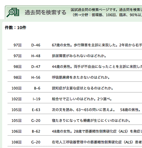Select the 100回 exam cell
The width and height of the screenshot is (142, 148).
[x=16, y=88]
